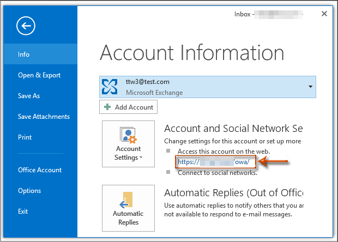Open the https owa web access link
This screenshot has height=242, width=338.
coord(214,162)
